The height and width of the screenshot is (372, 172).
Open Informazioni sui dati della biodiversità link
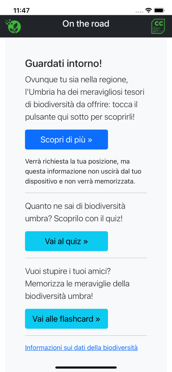pos(81,348)
